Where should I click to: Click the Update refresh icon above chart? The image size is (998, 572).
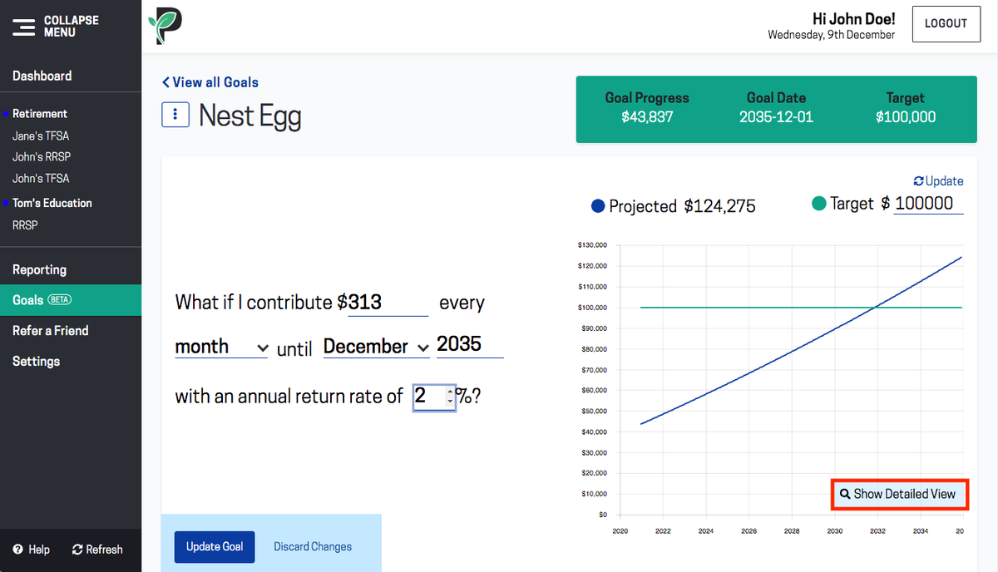tap(918, 181)
